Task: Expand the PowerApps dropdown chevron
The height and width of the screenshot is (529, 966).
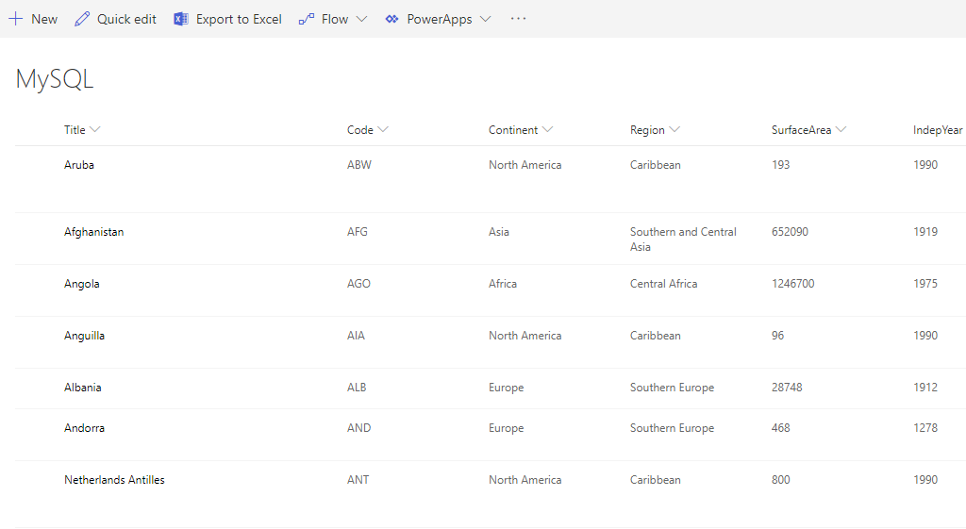Action: pyautogui.click(x=485, y=19)
